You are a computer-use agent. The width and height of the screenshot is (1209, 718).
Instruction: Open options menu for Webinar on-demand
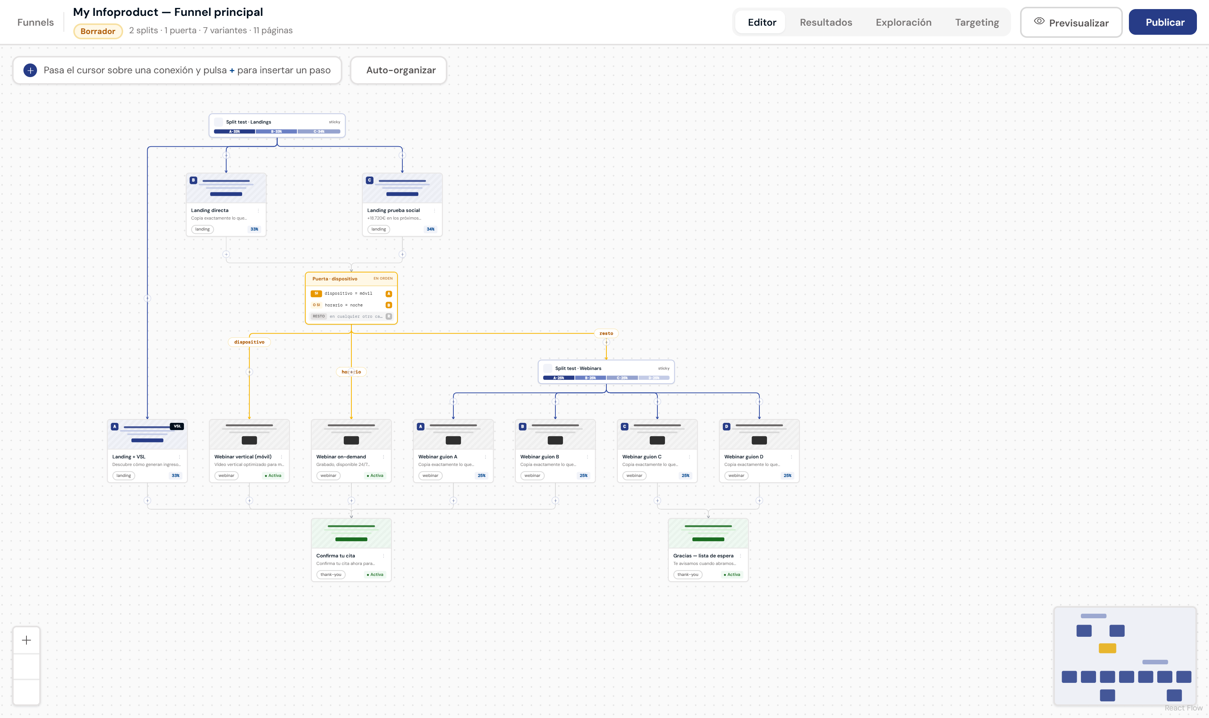(383, 457)
